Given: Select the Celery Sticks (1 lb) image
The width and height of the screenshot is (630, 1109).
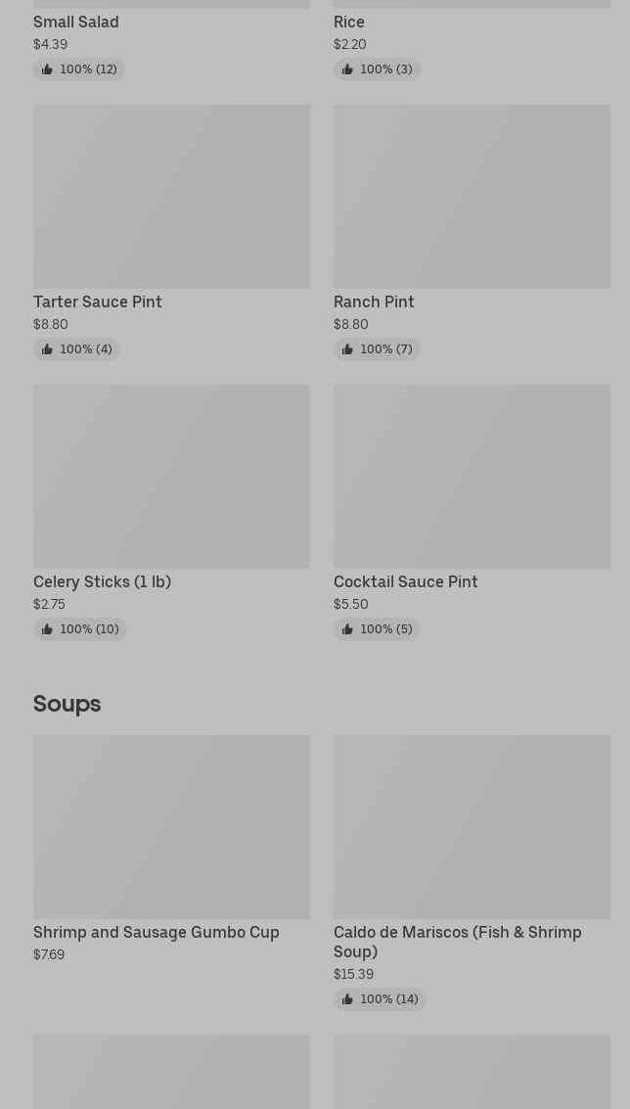Looking at the screenshot, I should click(171, 477).
